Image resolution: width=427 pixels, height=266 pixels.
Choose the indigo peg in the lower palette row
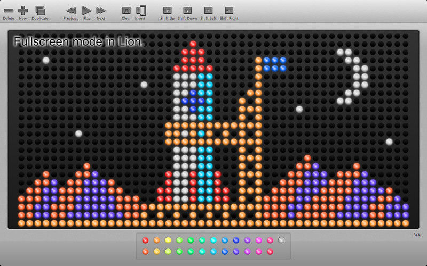[236, 252]
